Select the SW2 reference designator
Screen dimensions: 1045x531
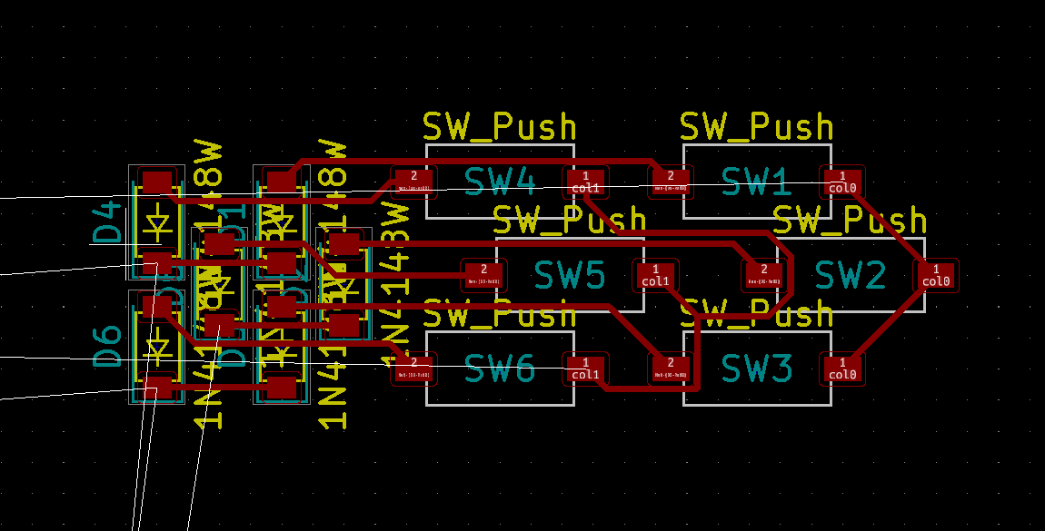[x=850, y=275]
